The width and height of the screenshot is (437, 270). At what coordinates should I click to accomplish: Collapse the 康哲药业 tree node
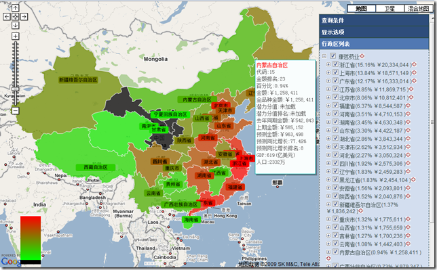[x=324, y=56]
